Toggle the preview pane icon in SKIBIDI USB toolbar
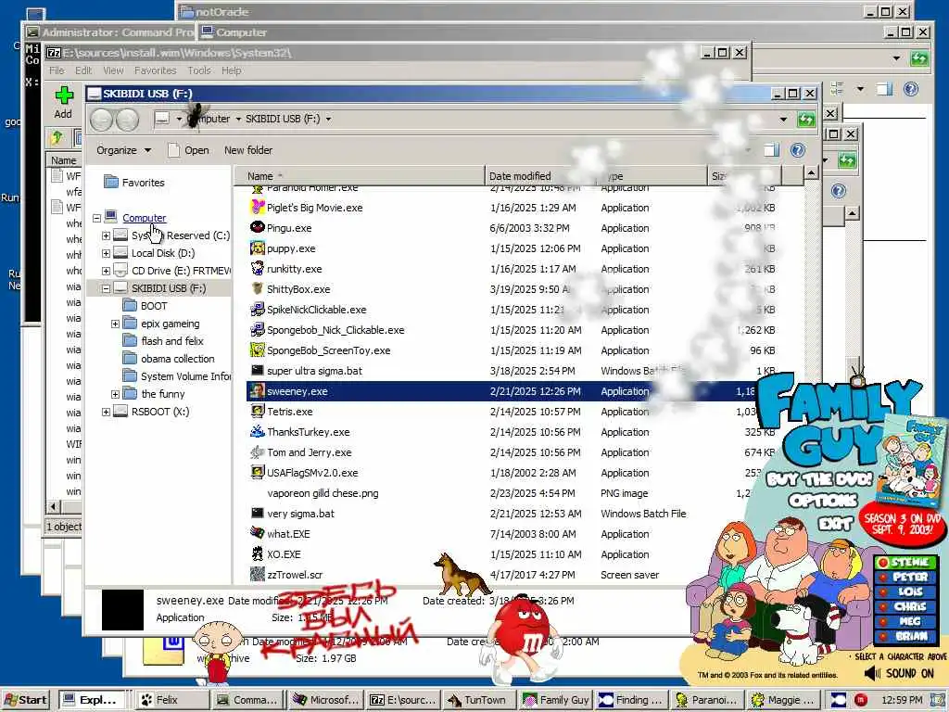This screenshot has height=712, width=949. (x=771, y=150)
